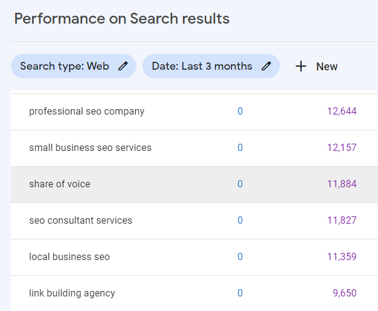Click the 11,884 impressions value

click(x=342, y=184)
